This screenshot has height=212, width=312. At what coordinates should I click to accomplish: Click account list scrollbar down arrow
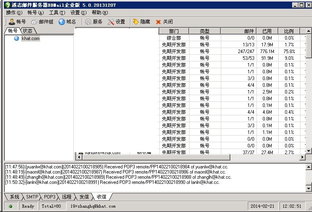click(x=308, y=151)
